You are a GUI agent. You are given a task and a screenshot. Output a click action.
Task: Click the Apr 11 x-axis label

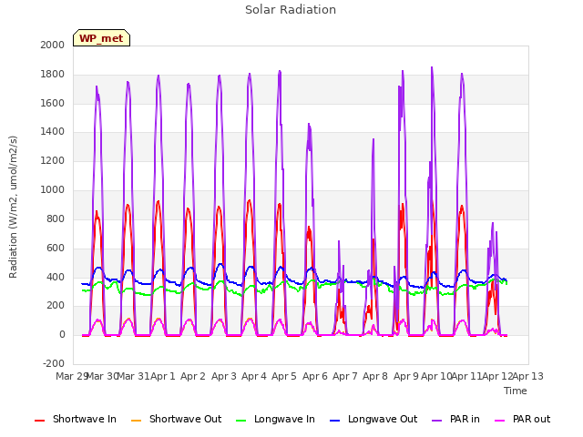(x=467, y=376)
